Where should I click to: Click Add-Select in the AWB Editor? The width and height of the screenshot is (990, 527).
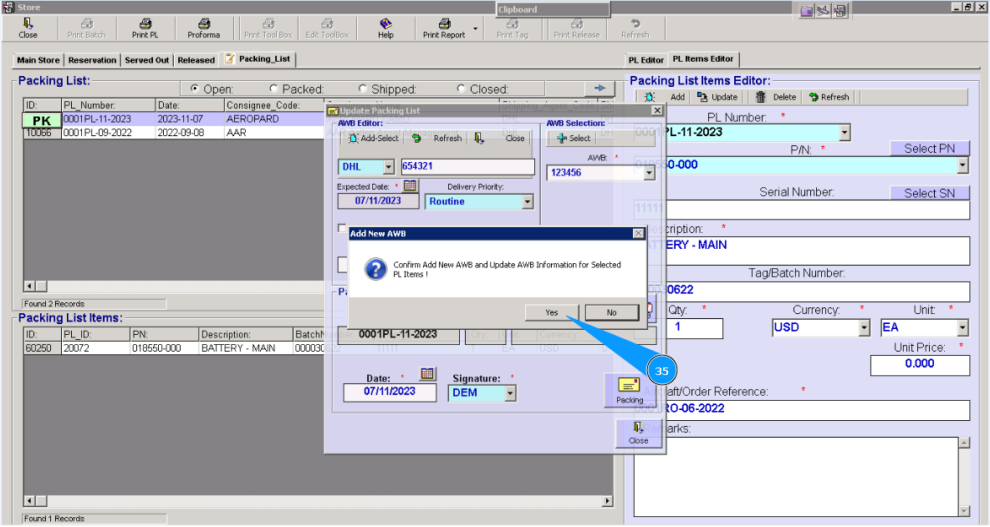click(x=374, y=138)
